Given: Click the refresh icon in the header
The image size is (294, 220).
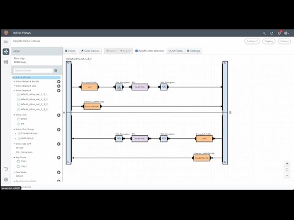Looking at the screenshot, I should 272,33.
